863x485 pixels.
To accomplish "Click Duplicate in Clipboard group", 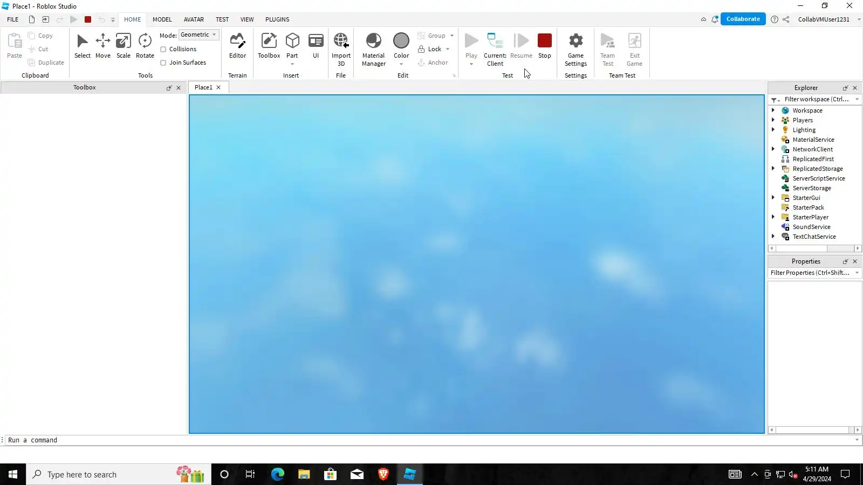I will point(46,63).
